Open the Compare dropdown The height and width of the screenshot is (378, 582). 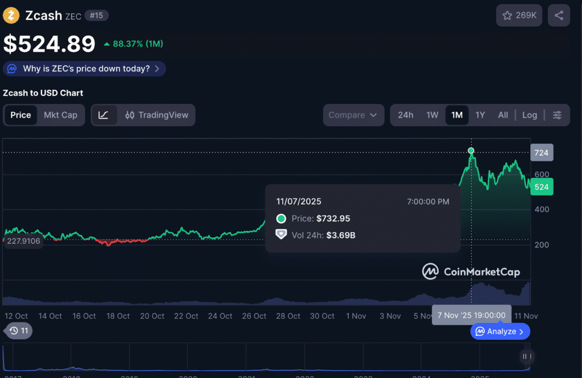pos(352,115)
